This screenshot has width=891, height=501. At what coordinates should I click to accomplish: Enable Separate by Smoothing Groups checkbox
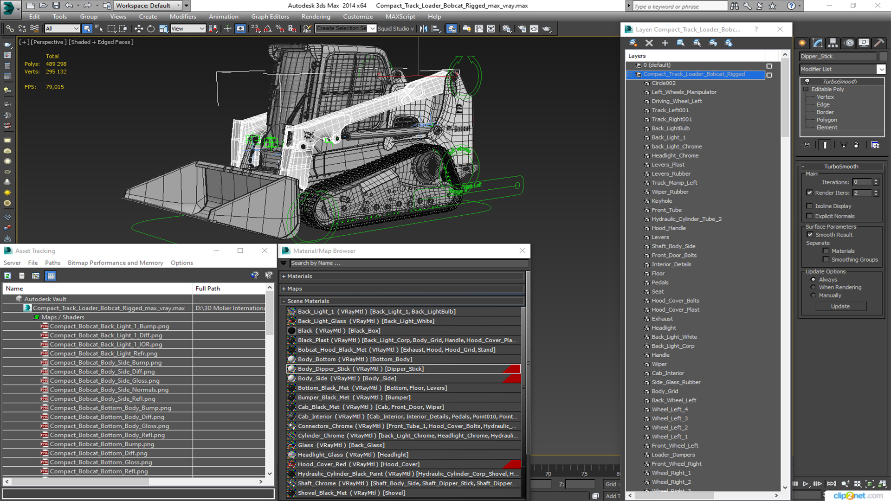pyautogui.click(x=826, y=260)
